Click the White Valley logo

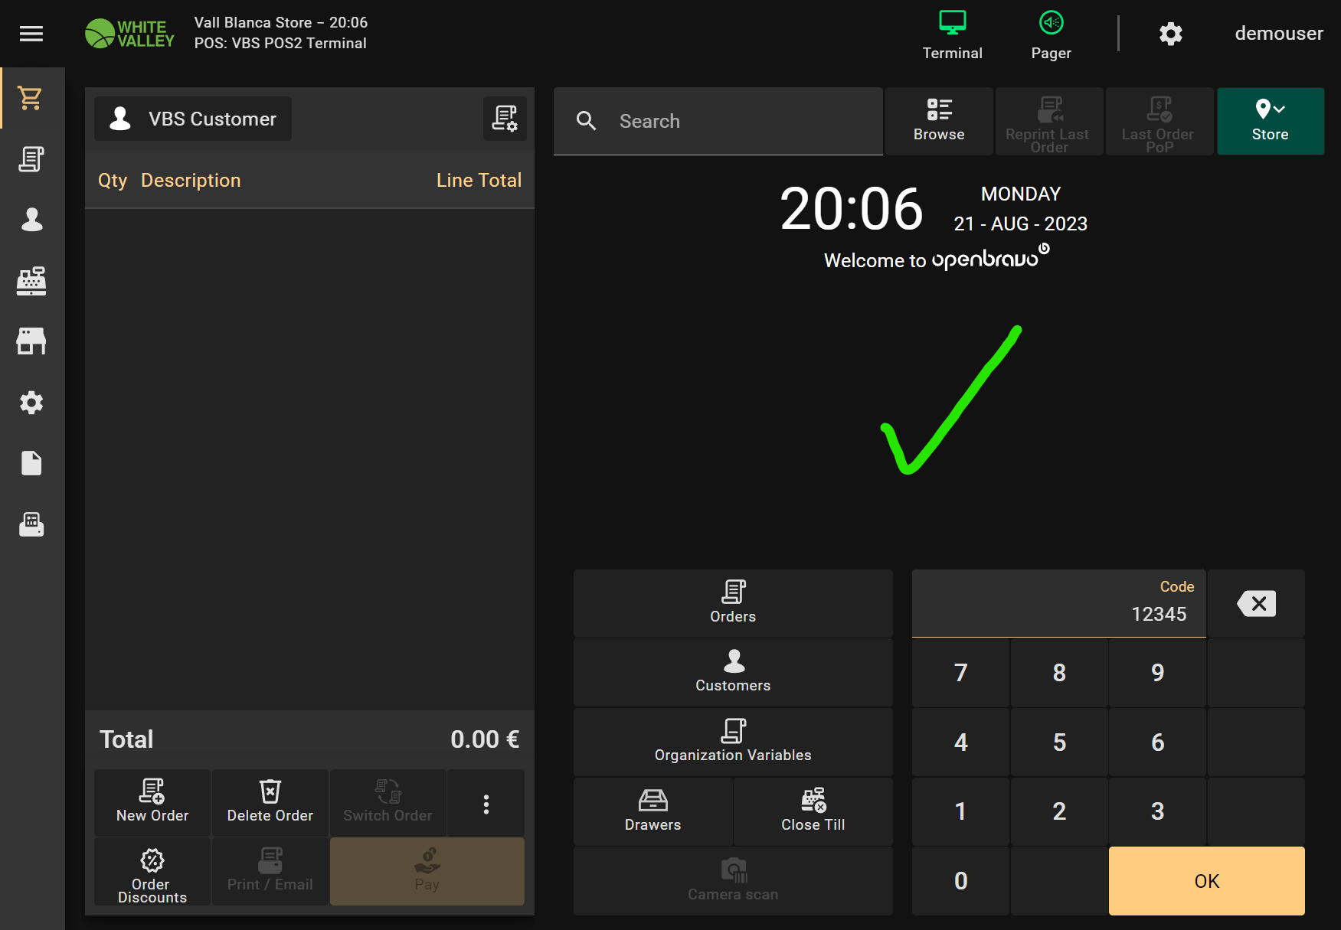[130, 34]
